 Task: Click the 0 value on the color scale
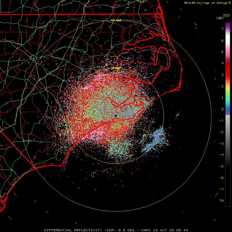(222, 109)
